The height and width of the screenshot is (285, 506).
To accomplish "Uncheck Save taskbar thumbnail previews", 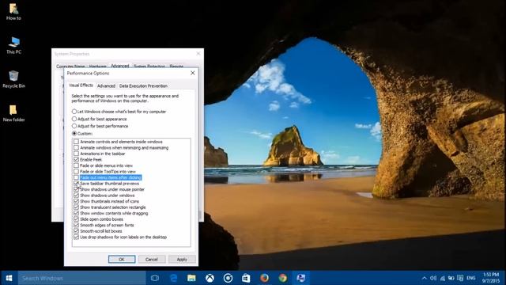I will tap(76, 183).
